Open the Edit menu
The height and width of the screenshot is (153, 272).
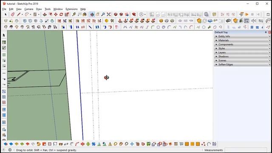11,9
